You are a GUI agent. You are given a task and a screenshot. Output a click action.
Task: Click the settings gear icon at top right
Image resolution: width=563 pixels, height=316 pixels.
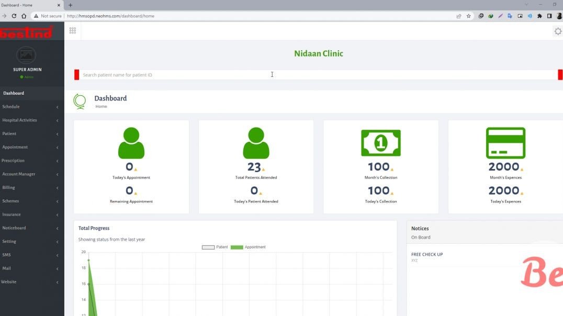click(558, 31)
